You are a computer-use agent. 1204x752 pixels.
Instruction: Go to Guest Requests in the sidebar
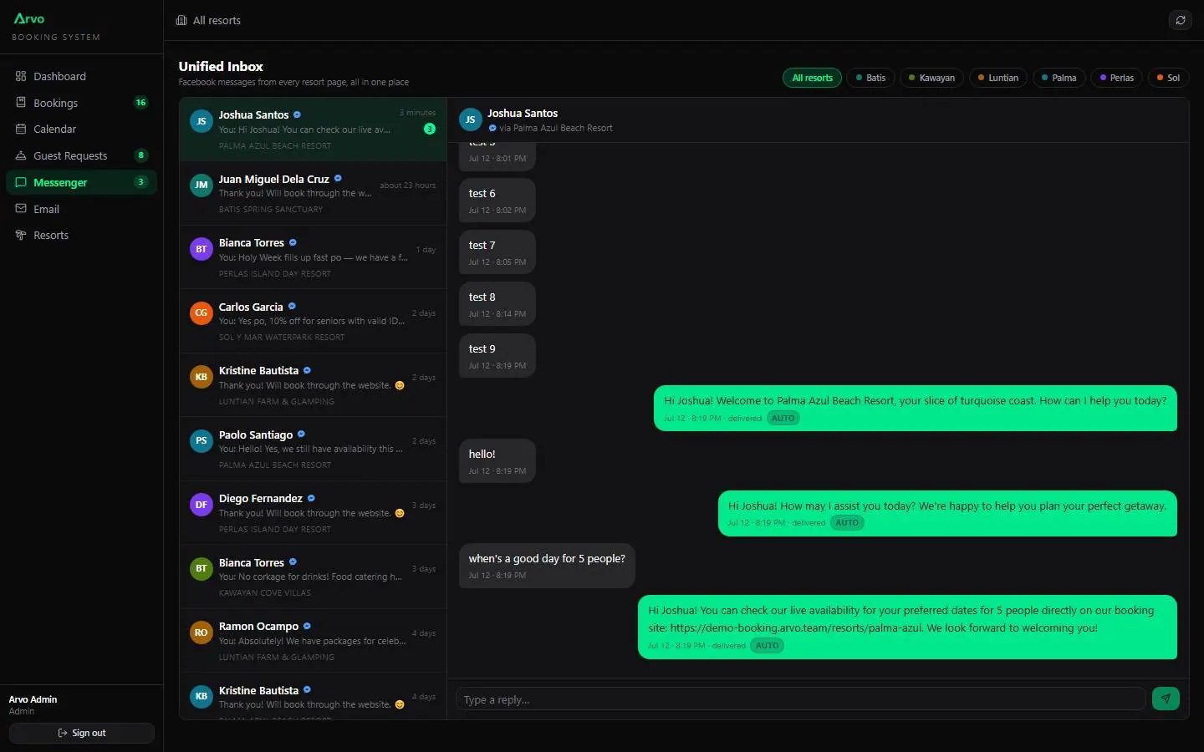point(81,155)
